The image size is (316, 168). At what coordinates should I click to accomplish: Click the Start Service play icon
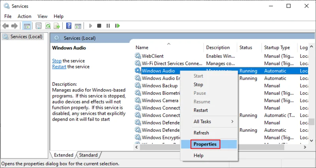pyautogui.click(x=90, y=26)
